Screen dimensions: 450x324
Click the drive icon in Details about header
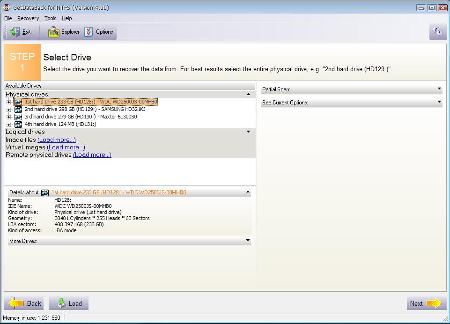45,192
